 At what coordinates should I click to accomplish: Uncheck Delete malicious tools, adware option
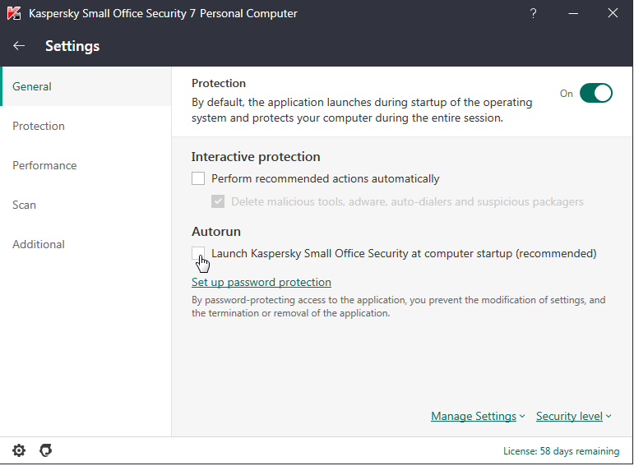(218, 201)
